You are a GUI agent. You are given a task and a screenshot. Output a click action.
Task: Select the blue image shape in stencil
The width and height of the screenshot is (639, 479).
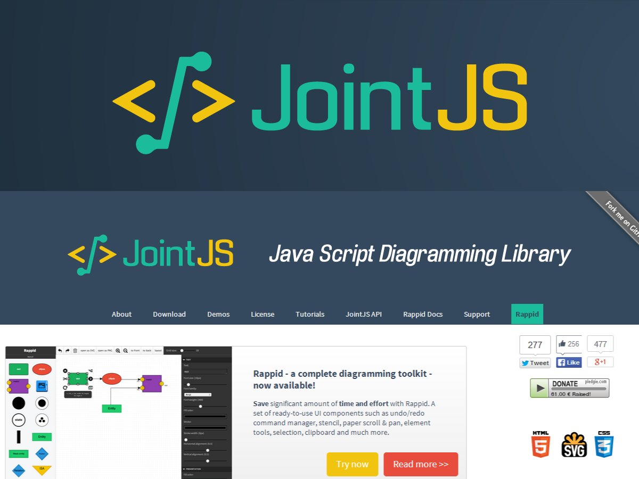point(42,386)
